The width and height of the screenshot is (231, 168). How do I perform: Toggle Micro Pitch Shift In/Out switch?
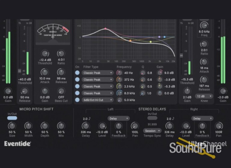12,118
